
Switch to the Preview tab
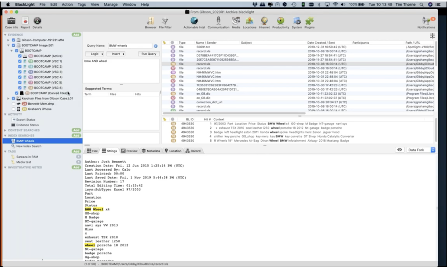(129, 151)
